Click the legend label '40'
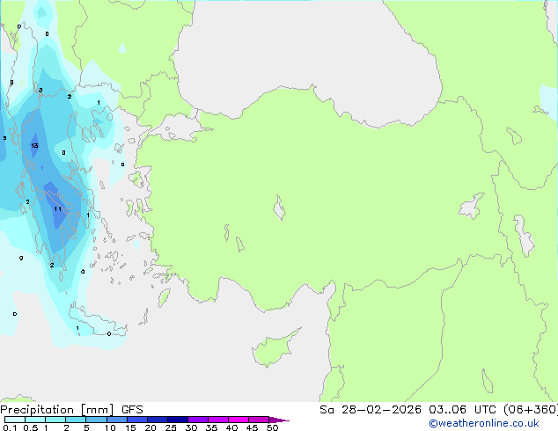Viewport: 558px width, 431px height. click(231, 427)
